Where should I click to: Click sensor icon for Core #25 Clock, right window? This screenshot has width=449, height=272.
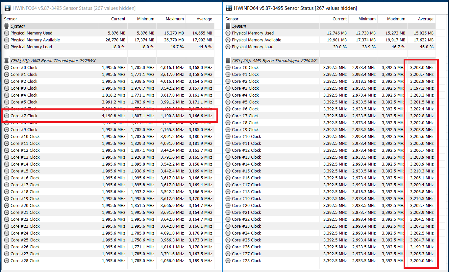click(x=228, y=240)
